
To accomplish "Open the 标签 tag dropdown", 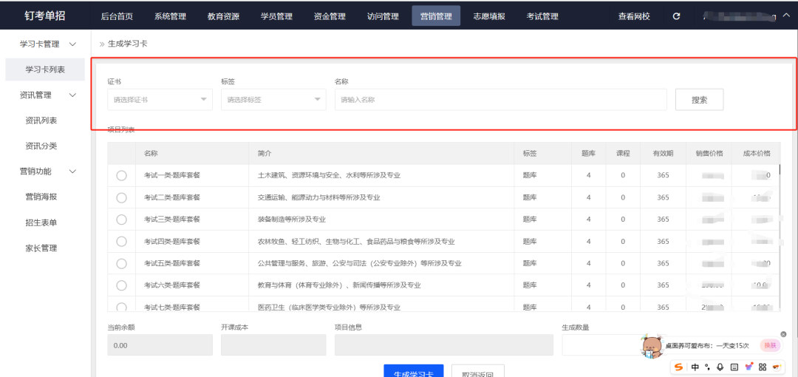I will 273,99.
